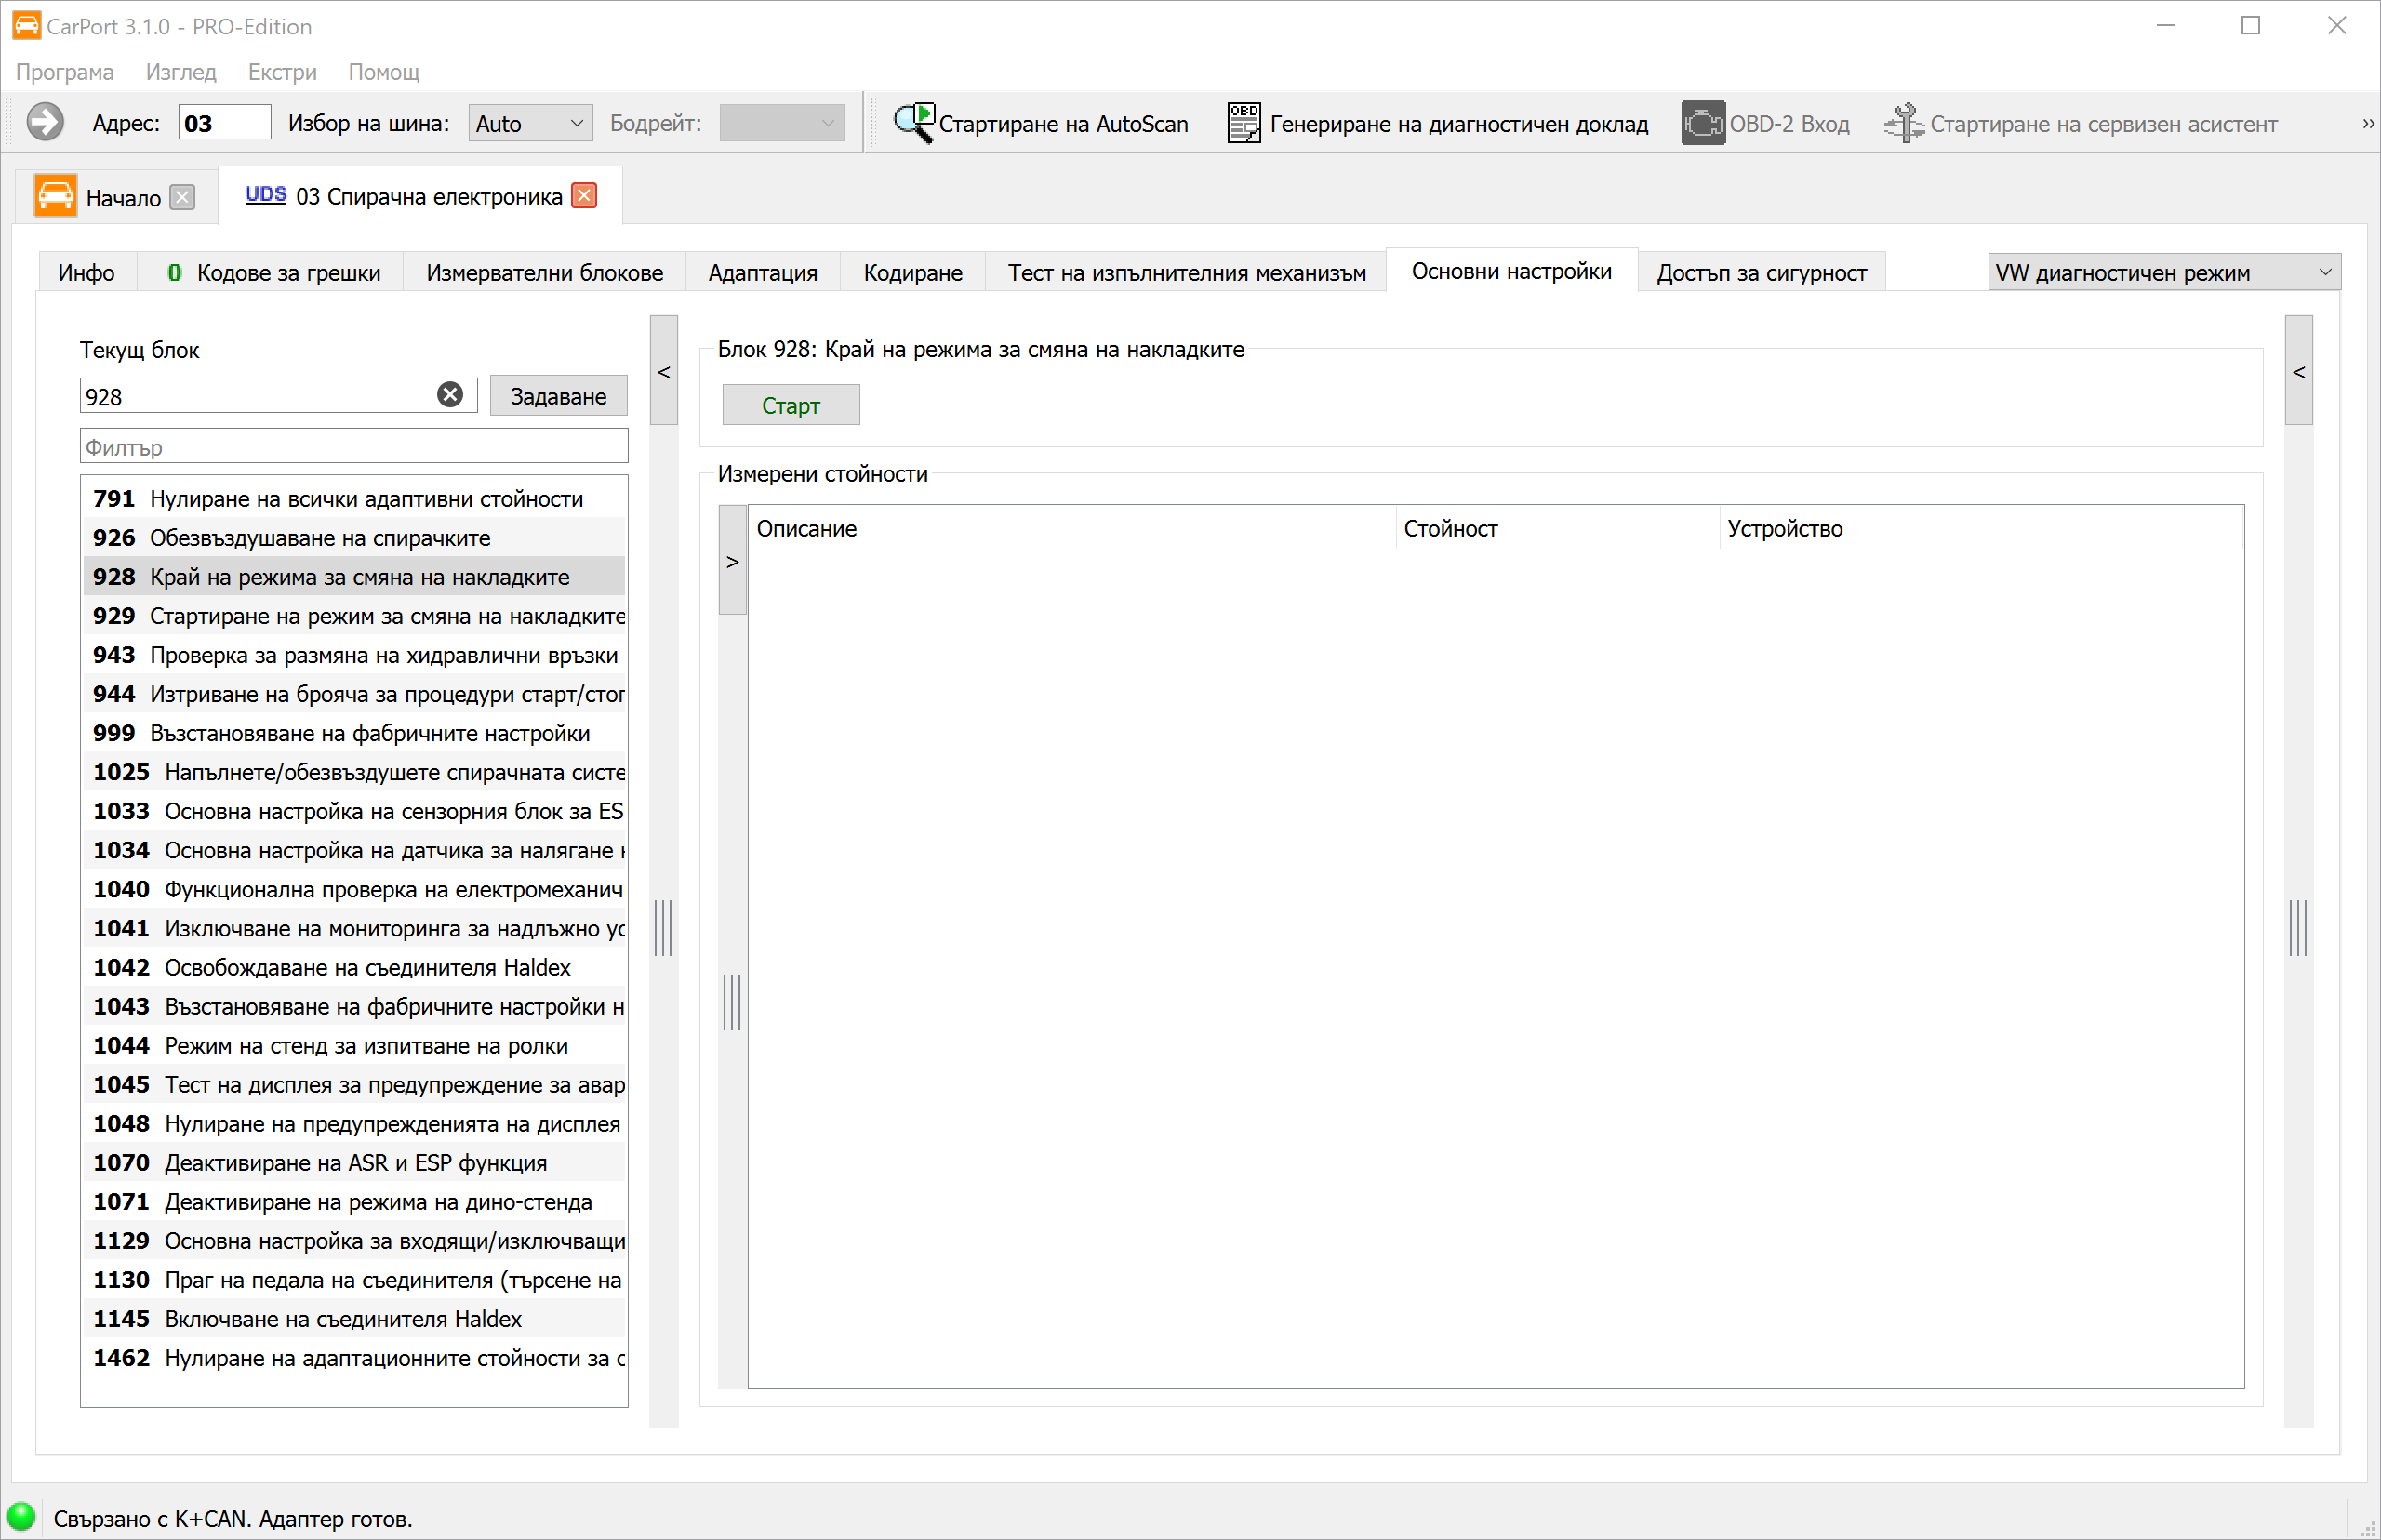Image resolution: width=2381 pixels, height=1540 pixels.
Task: Close the 03 Спирачна електроника tab
Action: pyautogui.click(x=585, y=195)
